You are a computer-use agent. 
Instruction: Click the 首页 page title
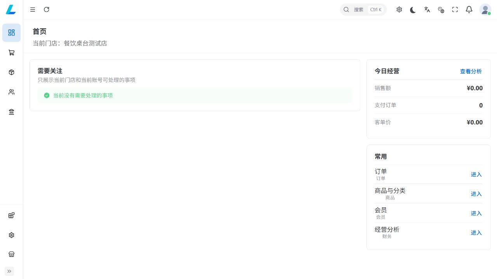(x=40, y=31)
